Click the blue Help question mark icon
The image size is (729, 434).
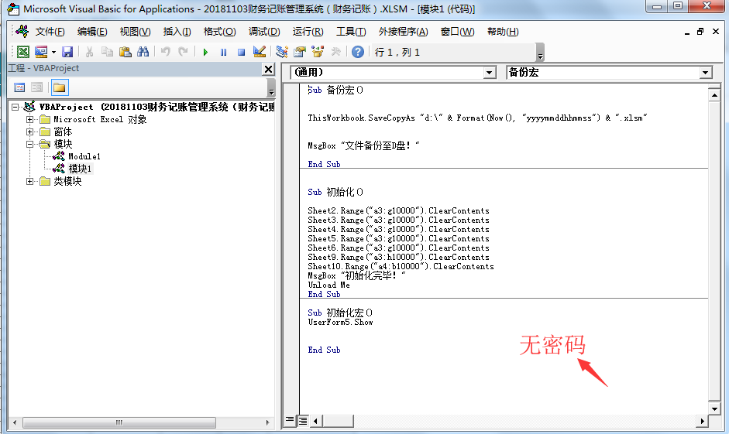pyautogui.click(x=357, y=52)
